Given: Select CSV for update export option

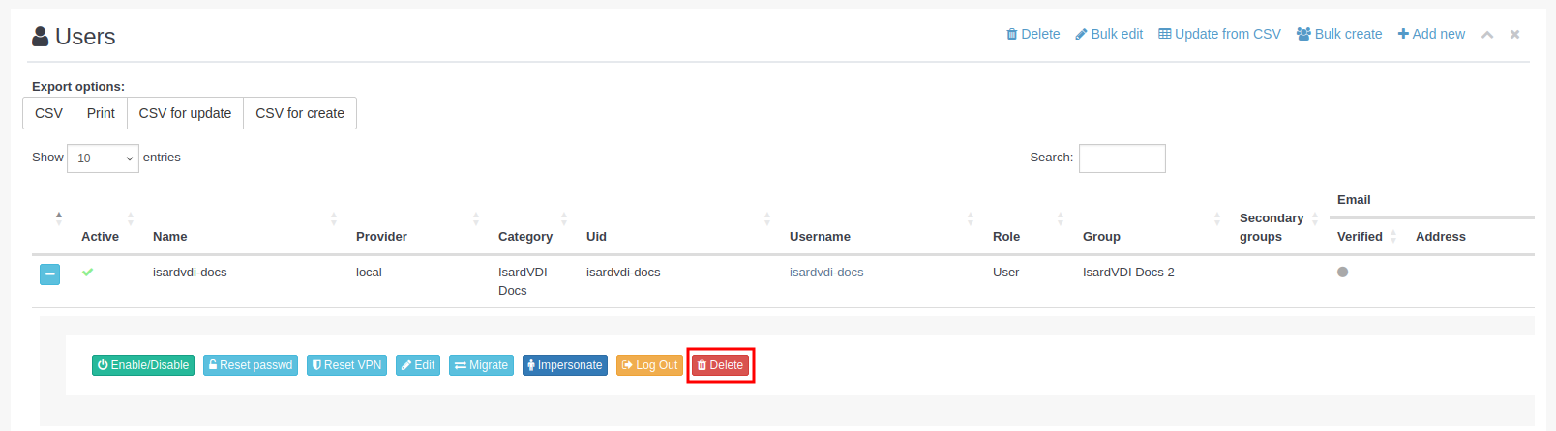Looking at the screenshot, I should [x=185, y=113].
